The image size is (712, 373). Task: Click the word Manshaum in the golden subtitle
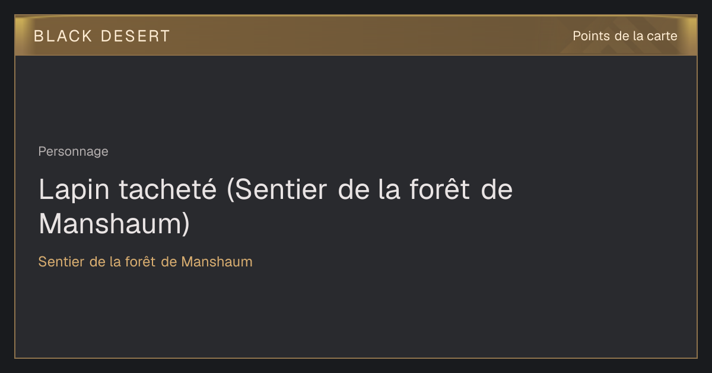217,262
